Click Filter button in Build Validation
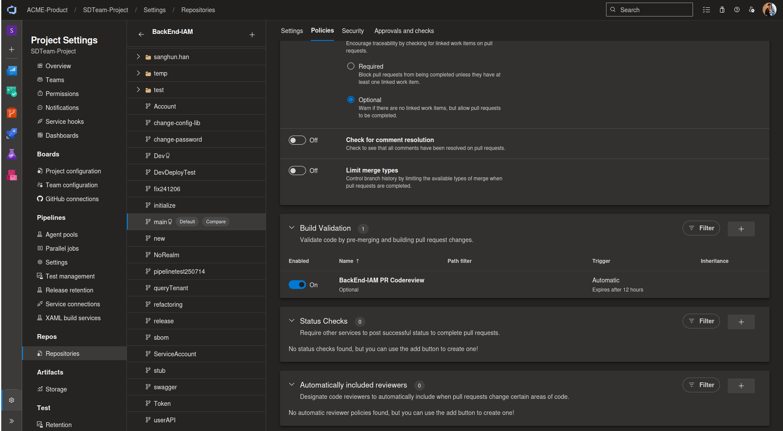The image size is (783, 431). point(701,228)
